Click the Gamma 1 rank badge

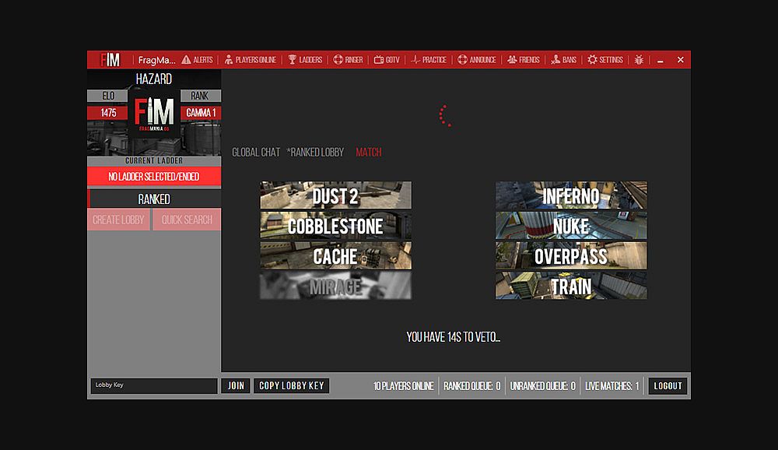(x=201, y=113)
